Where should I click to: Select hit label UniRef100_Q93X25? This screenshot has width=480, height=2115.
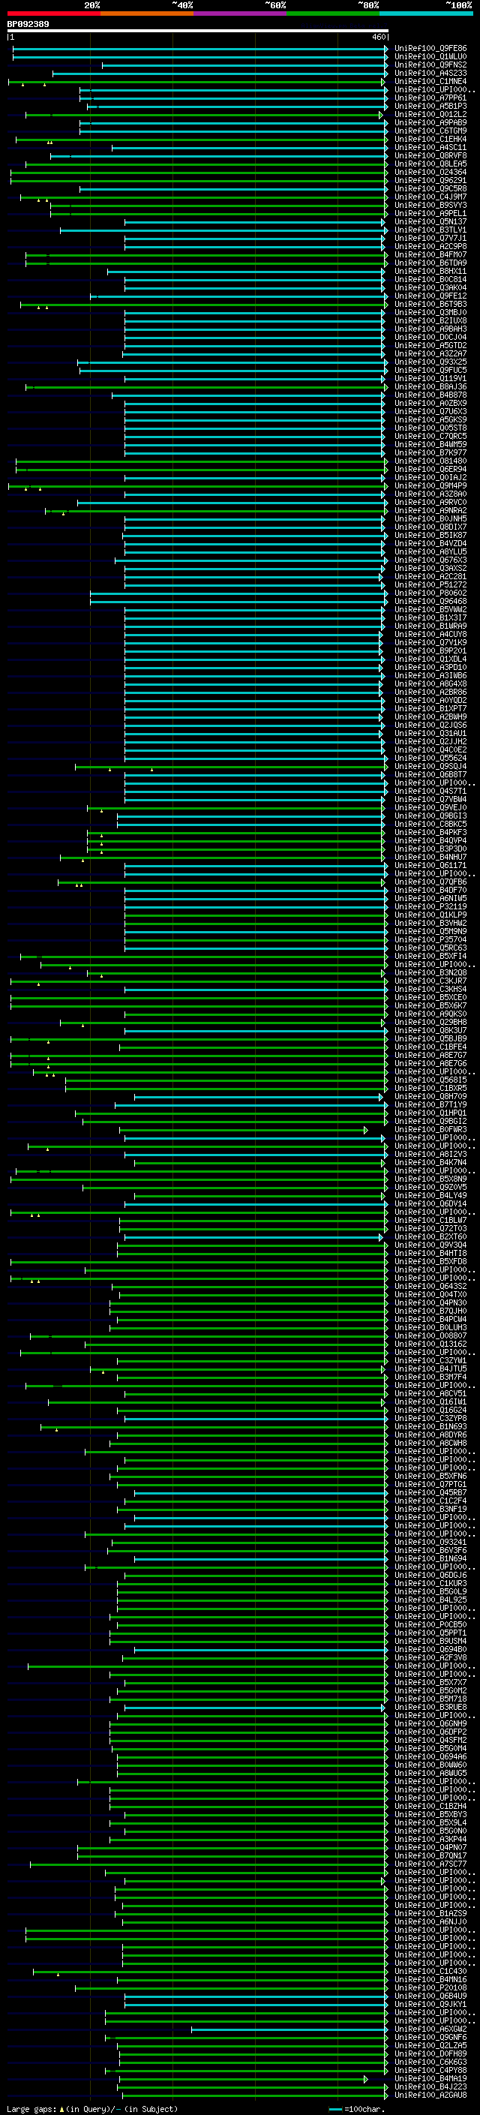[x=430, y=362]
